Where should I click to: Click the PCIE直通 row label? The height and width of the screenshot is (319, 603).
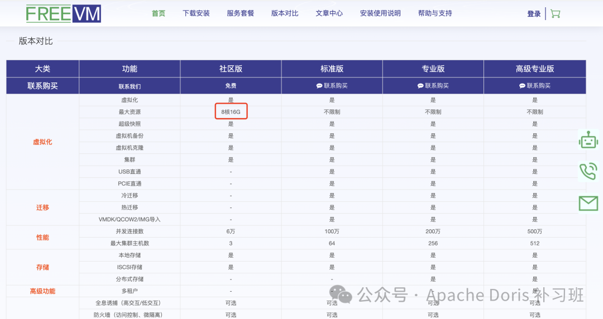coord(130,183)
